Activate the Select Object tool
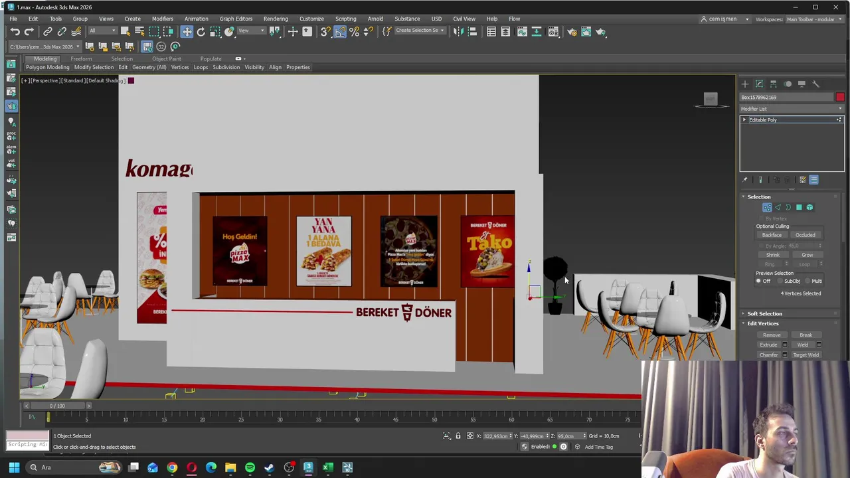This screenshot has height=478, width=850. (x=125, y=32)
